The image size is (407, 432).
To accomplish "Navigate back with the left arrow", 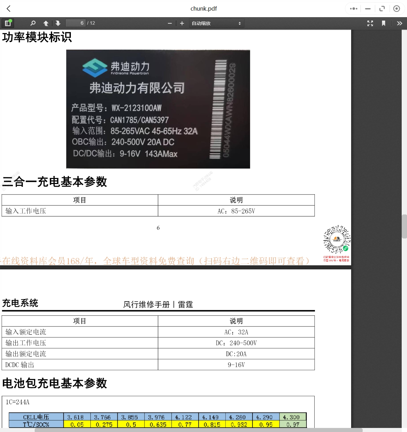I will pos(8,8).
